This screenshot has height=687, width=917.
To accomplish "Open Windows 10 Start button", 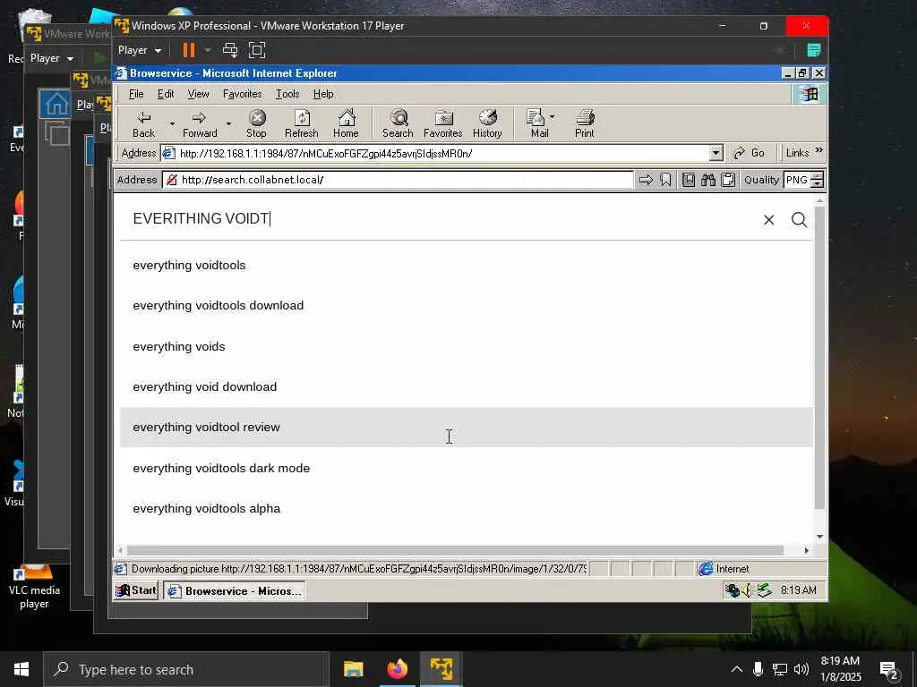I will click(21, 669).
